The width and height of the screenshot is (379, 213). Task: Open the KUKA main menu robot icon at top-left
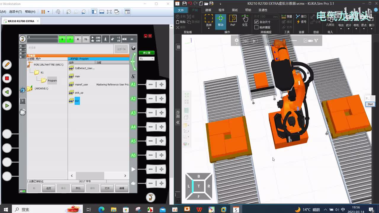point(23,39)
